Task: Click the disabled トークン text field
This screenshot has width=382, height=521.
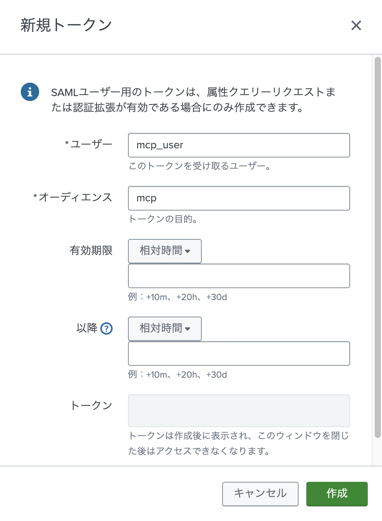Action: tap(239, 410)
